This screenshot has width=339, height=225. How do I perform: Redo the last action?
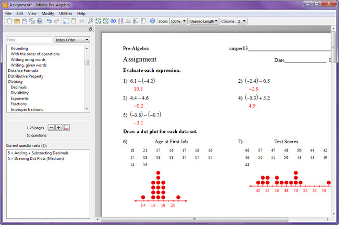pos(57,21)
